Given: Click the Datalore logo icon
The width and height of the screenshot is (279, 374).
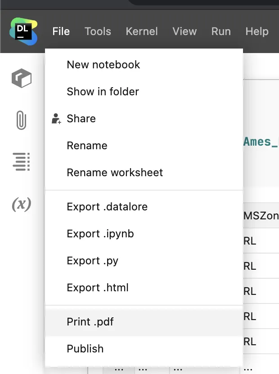Looking at the screenshot, I should [x=24, y=31].
